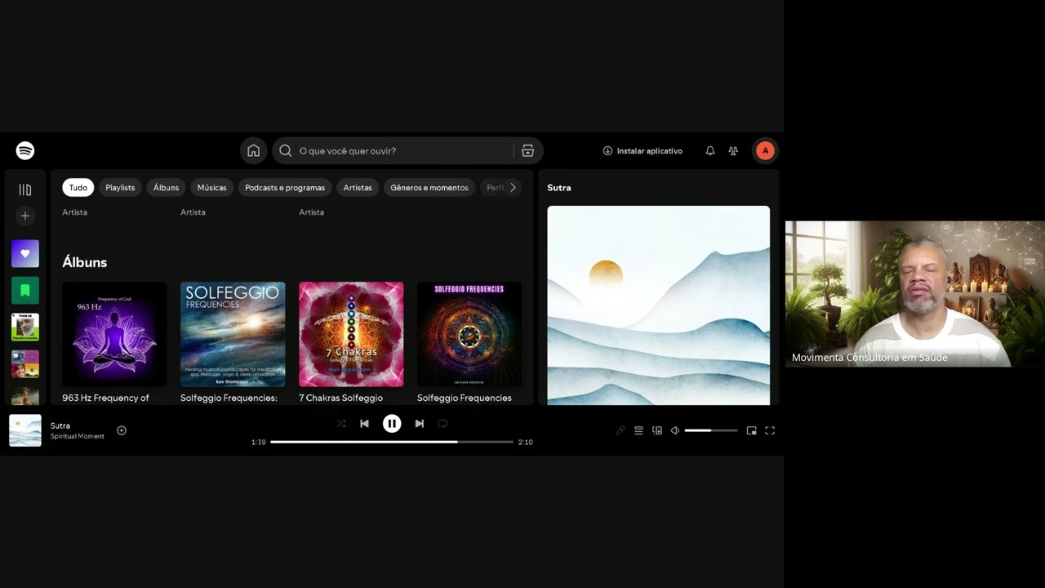This screenshot has height=588, width=1045.
Task: Toggle shuffle playback
Action: pyautogui.click(x=341, y=424)
